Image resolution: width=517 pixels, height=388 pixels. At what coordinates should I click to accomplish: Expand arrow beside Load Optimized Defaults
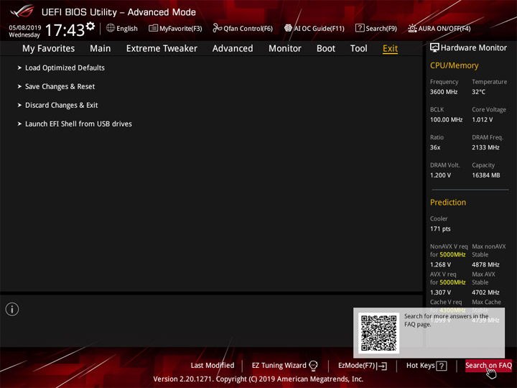tap(19, 68)
